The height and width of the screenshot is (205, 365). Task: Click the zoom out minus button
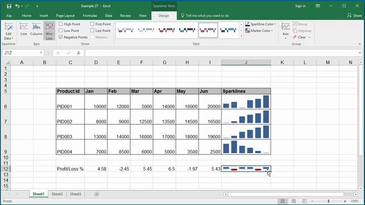(x=312, y=201)
